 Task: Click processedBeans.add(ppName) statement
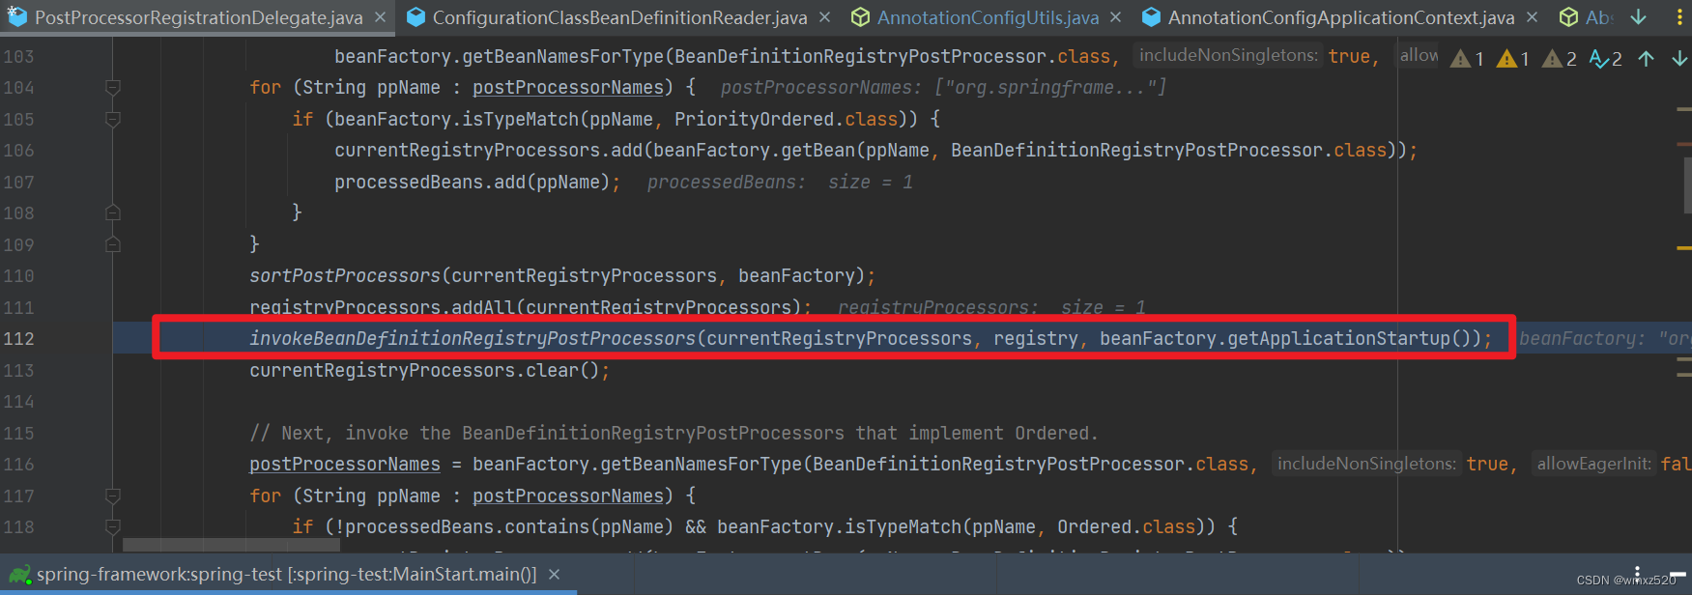coord(477,183)
